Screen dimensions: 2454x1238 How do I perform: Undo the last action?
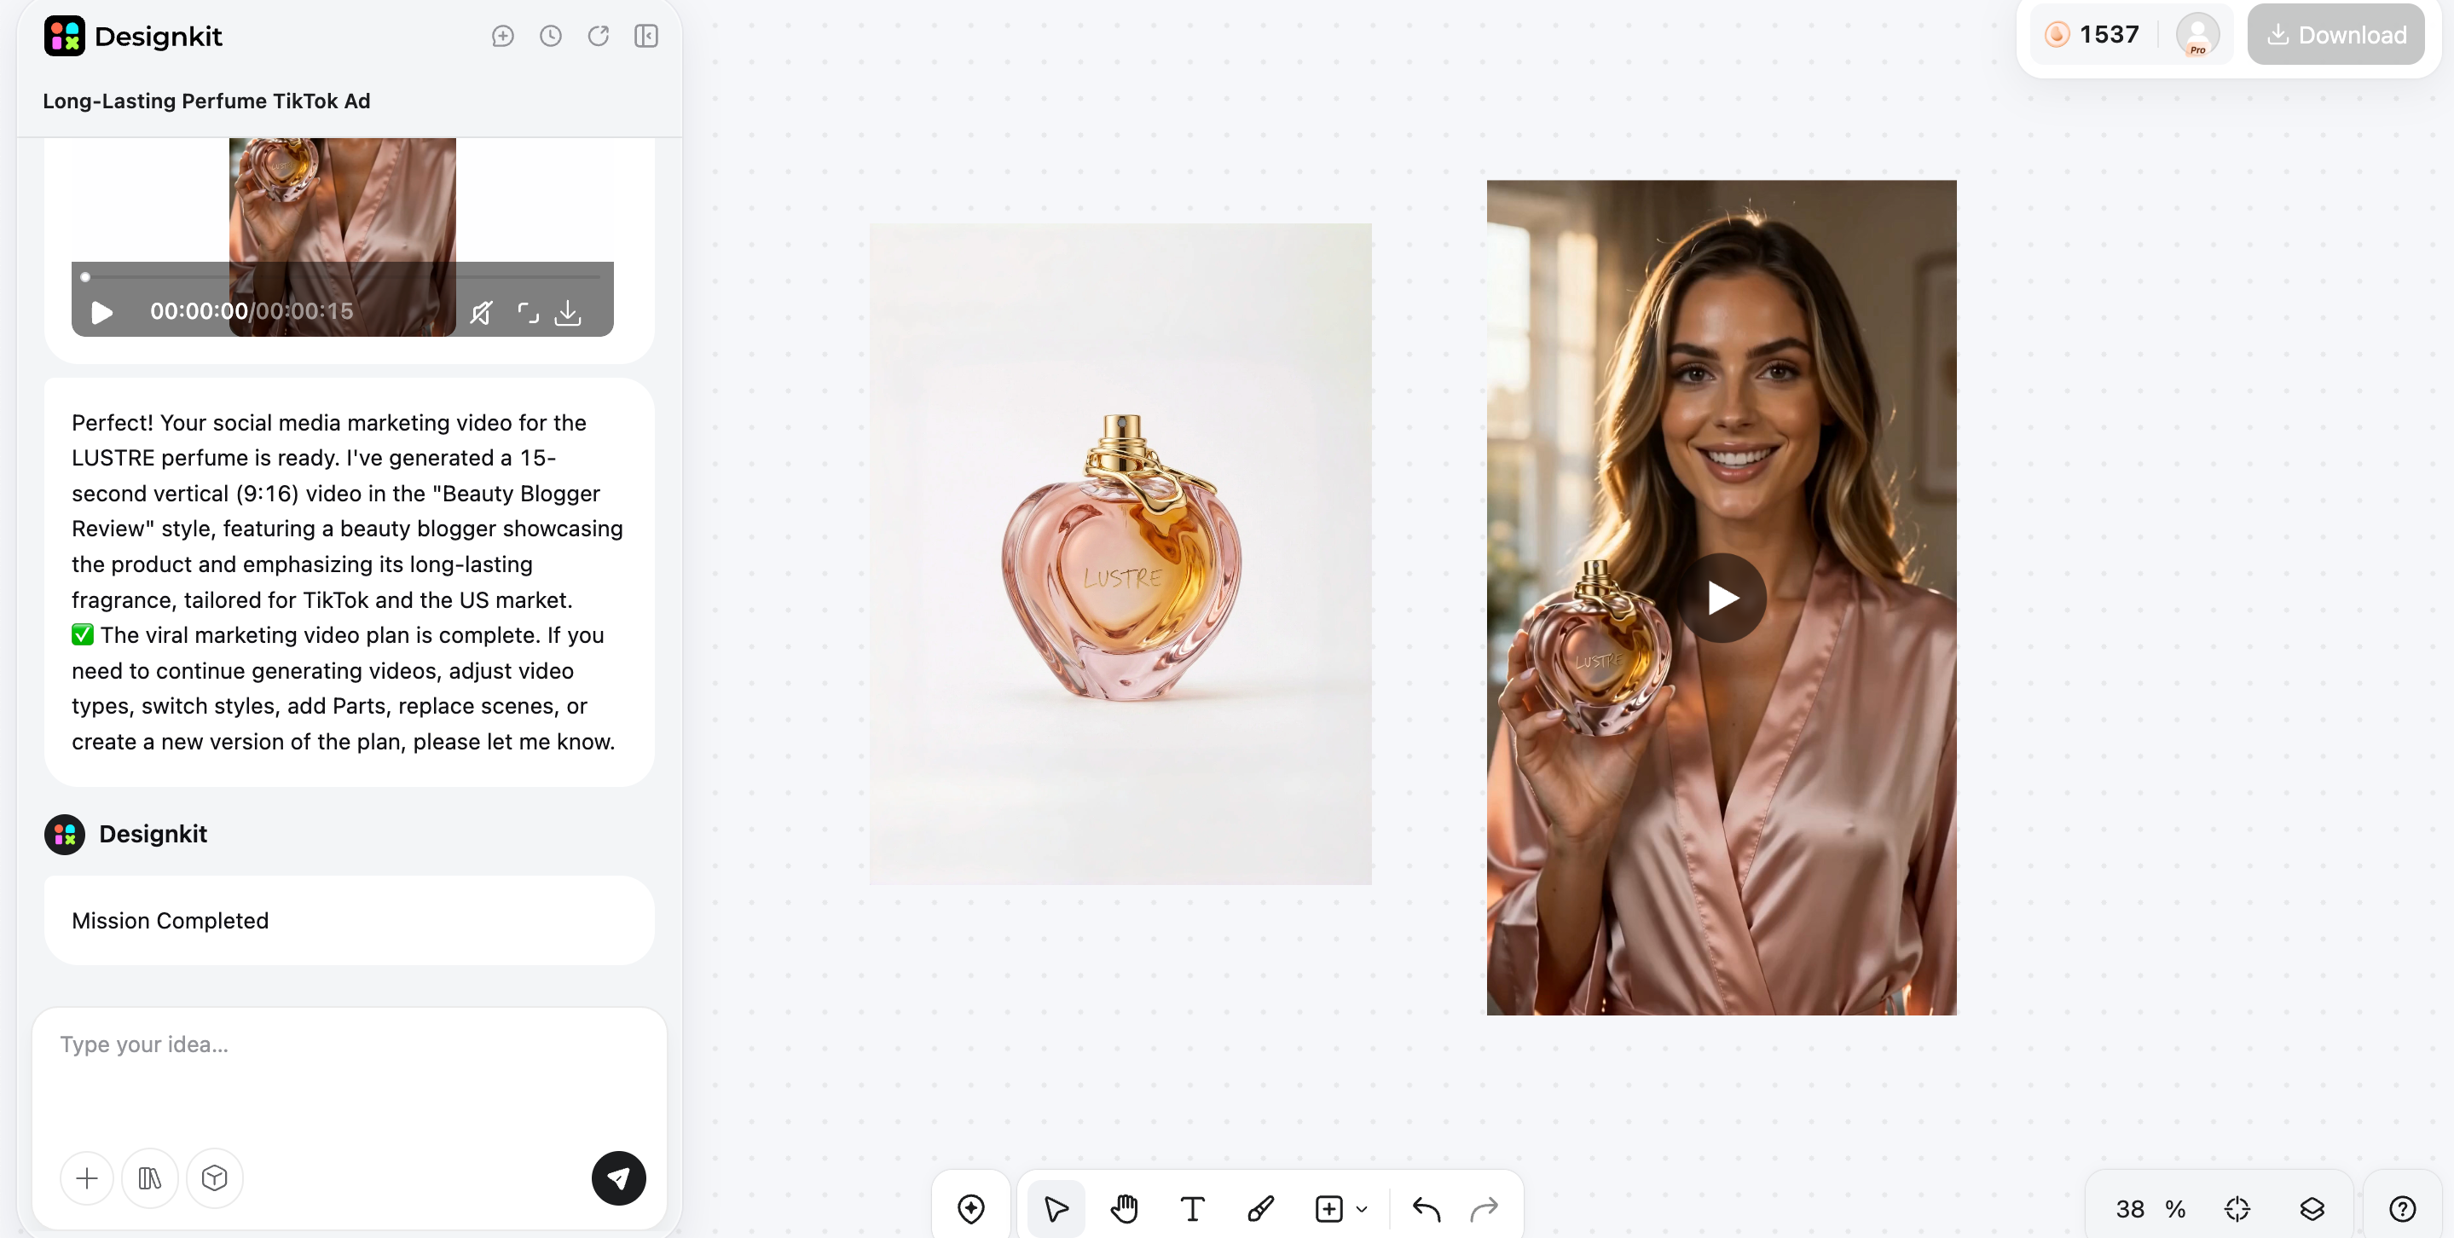1427,1208
